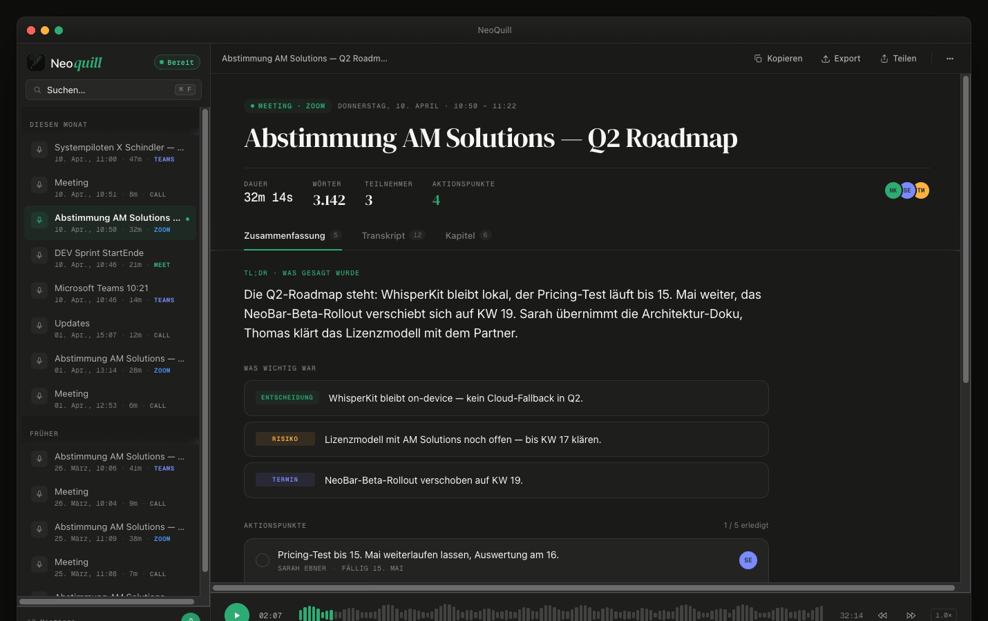Open Abstimmung AM Solutions from 01. Apr. 13:14
This screenshot has width=988, height=621.
(111, 364)
